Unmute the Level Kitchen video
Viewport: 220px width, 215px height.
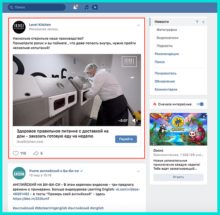[x=135, y=120]
